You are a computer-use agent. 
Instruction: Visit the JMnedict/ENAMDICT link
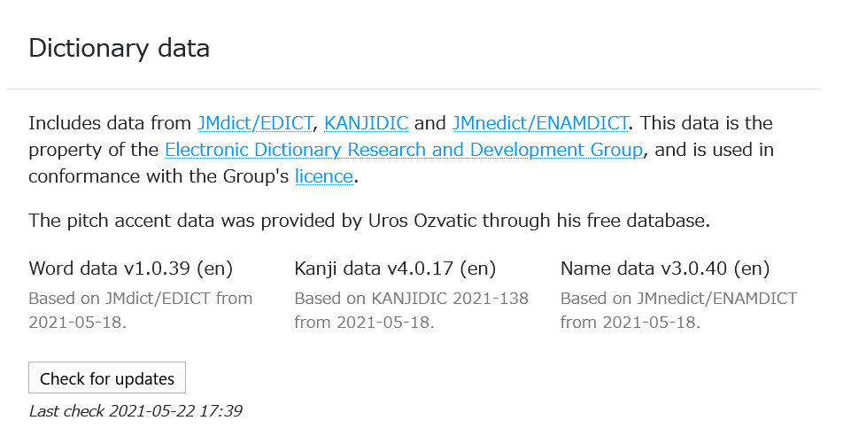(540, 123)
